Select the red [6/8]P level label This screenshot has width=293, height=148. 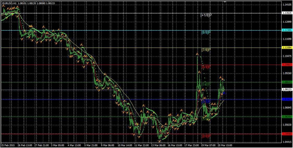(206, 67)
